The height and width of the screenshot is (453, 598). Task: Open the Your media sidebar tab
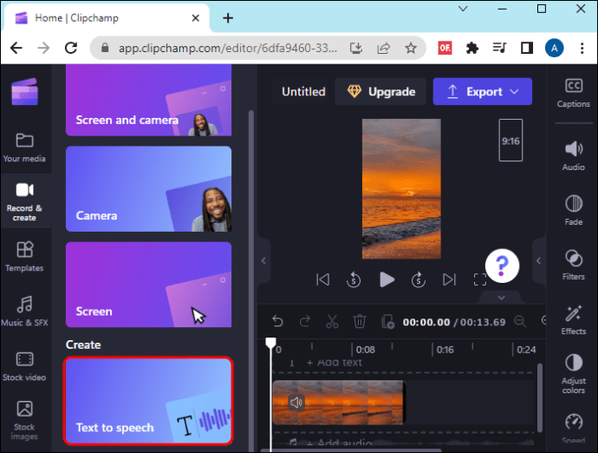tap(24, 147)
